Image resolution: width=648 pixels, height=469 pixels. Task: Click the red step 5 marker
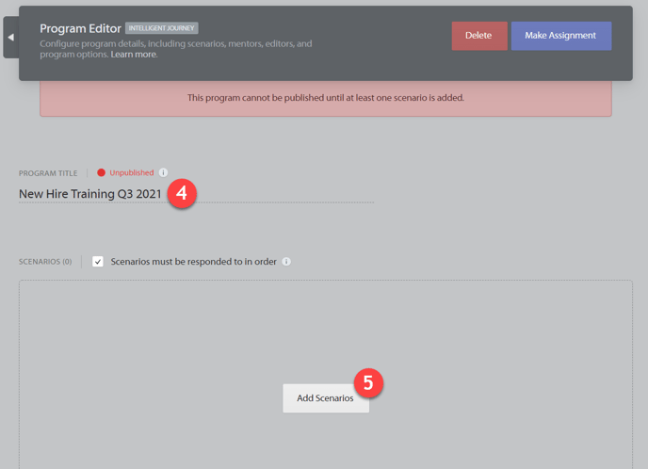(368, 382)
